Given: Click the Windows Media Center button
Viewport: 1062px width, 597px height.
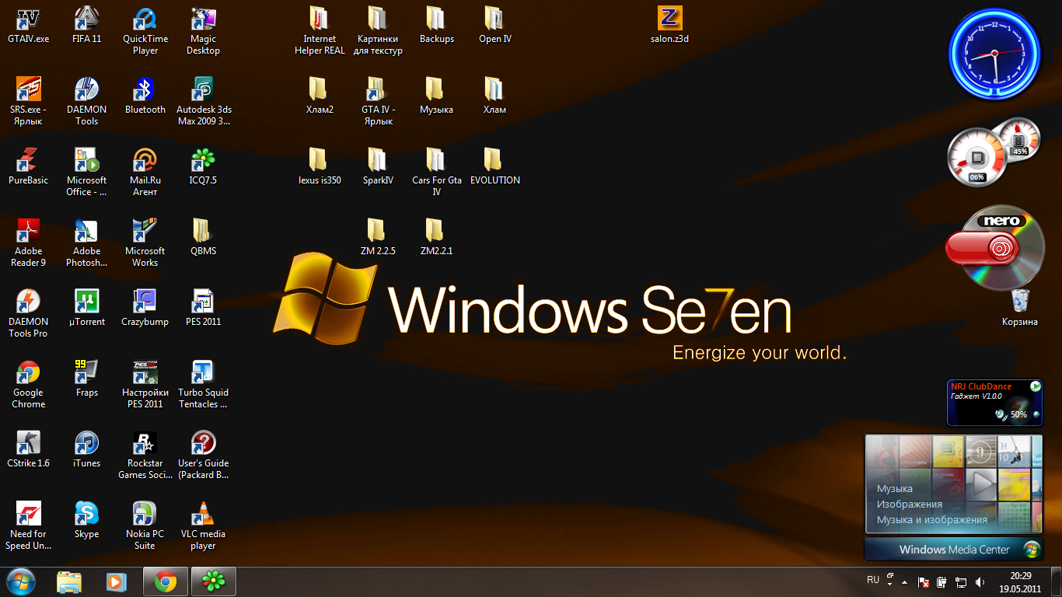Looking at the screenshot, I should tap(954, 550).
